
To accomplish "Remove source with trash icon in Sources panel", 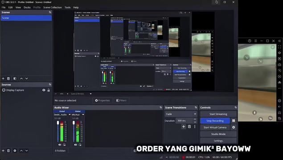I will click(x=8, y=151).
